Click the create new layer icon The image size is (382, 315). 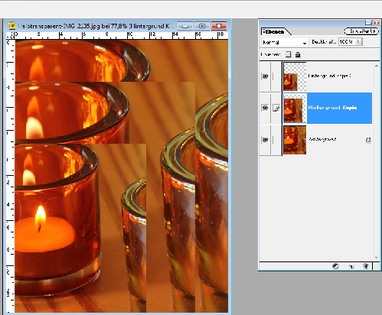tap(351, 266)
